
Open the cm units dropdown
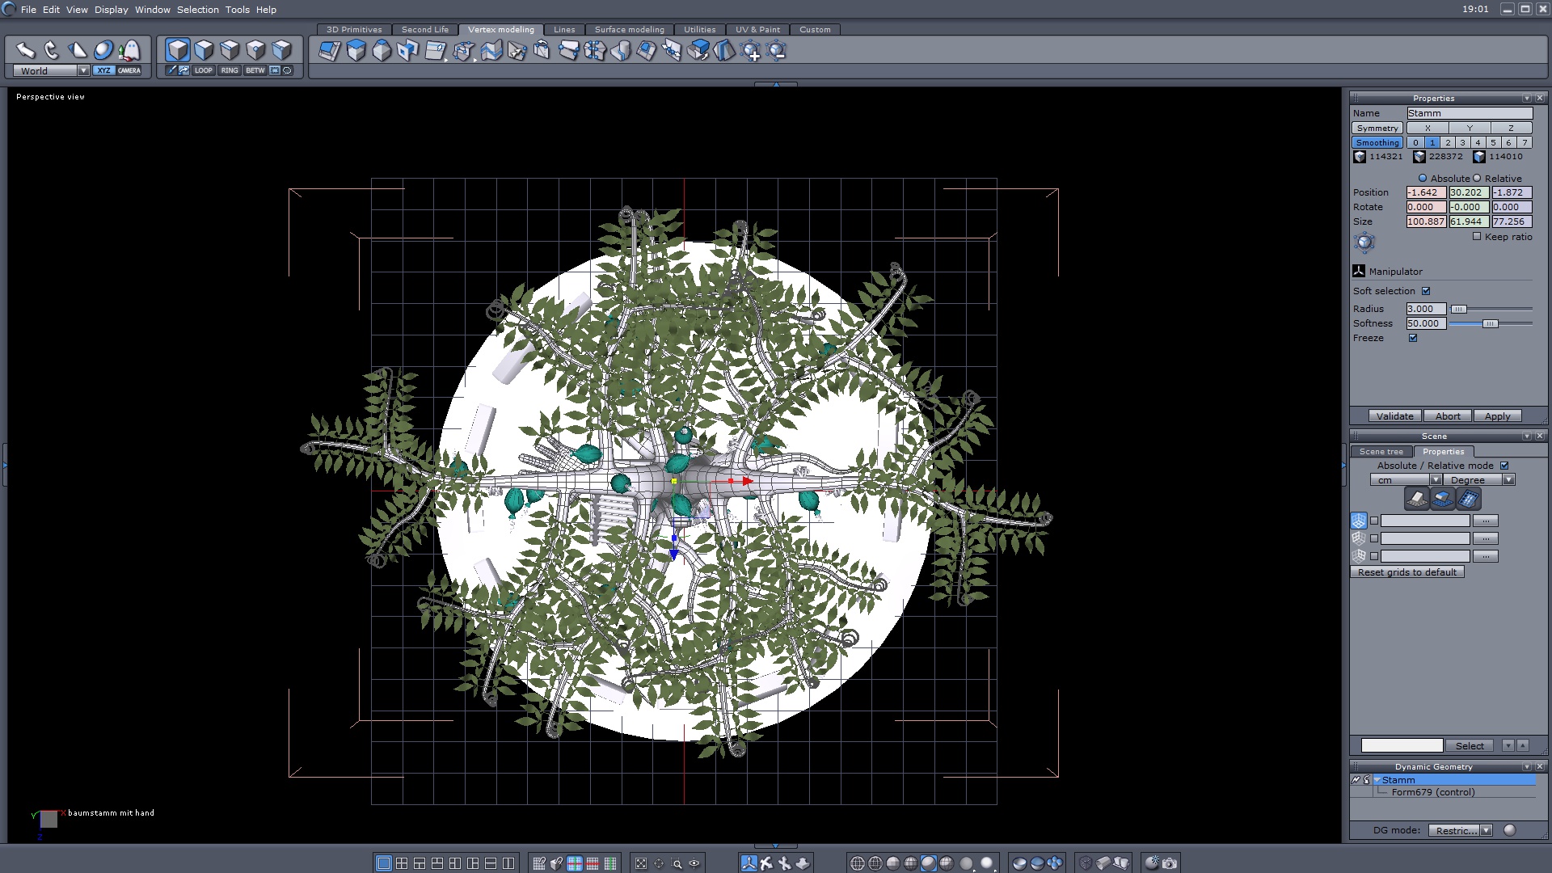(x=1436, y=480)
